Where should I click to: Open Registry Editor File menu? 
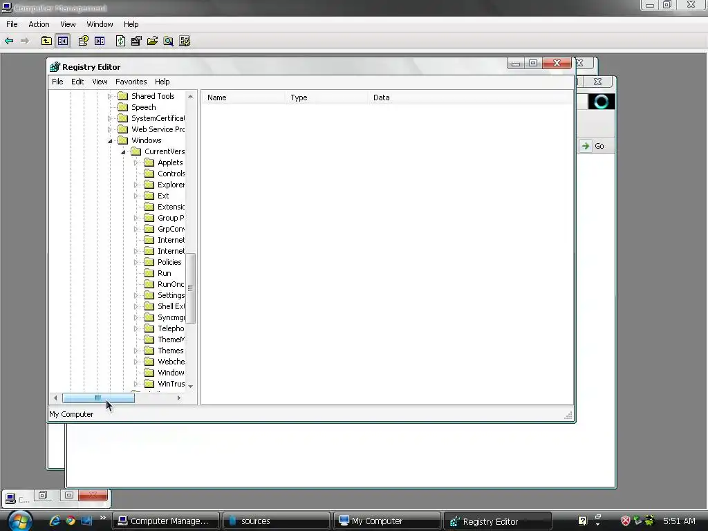click(57, 82)
